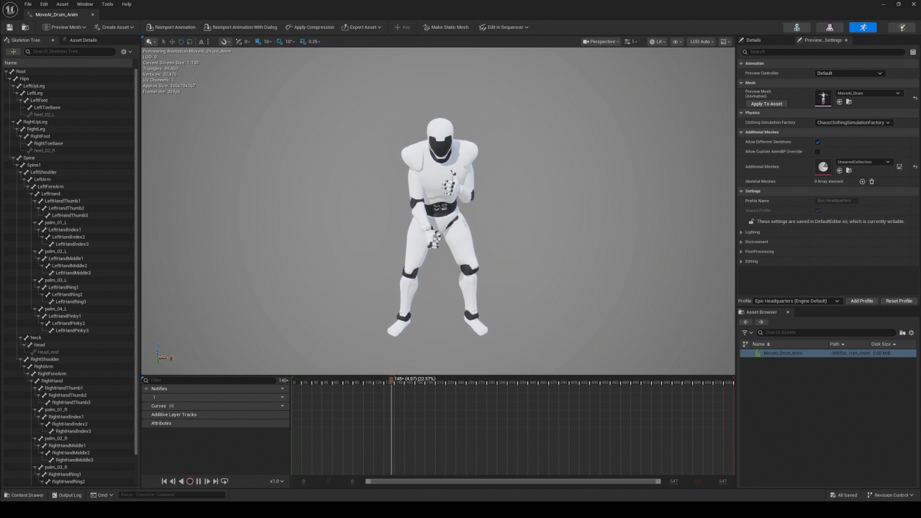The height and width of the screenshot is (518, 921).
Task: Toggle the Lit view mode button
Action: coord(657,42)
